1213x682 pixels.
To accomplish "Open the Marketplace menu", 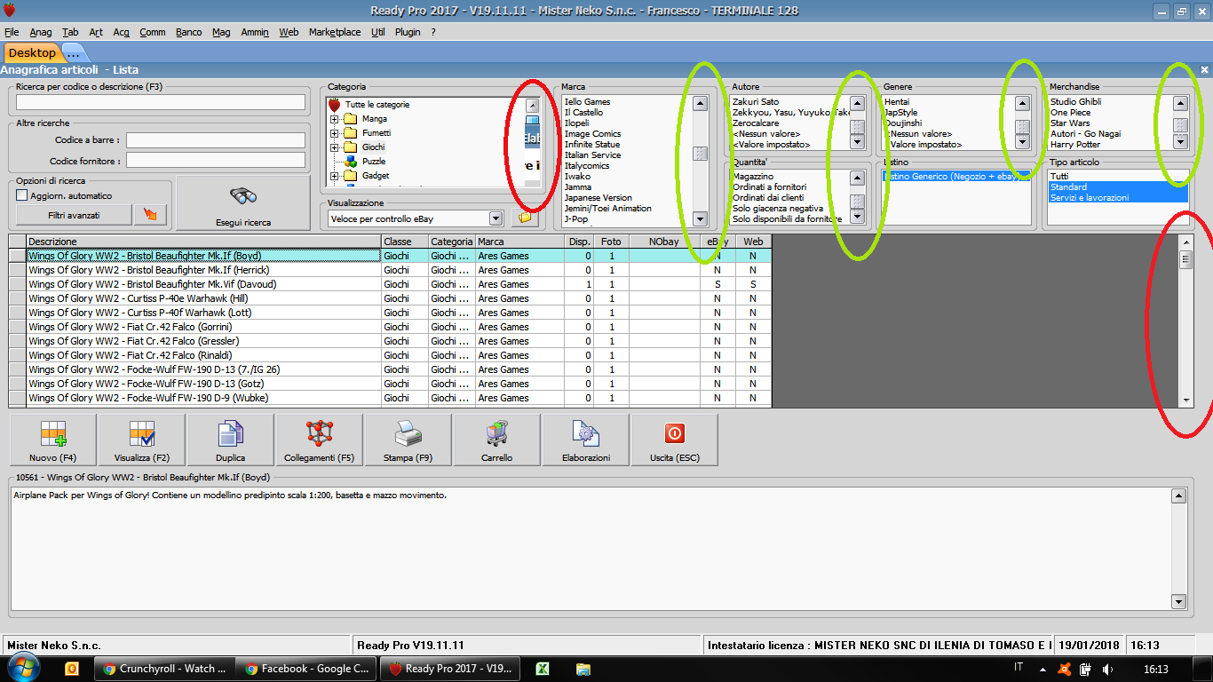I will (335, 32).
